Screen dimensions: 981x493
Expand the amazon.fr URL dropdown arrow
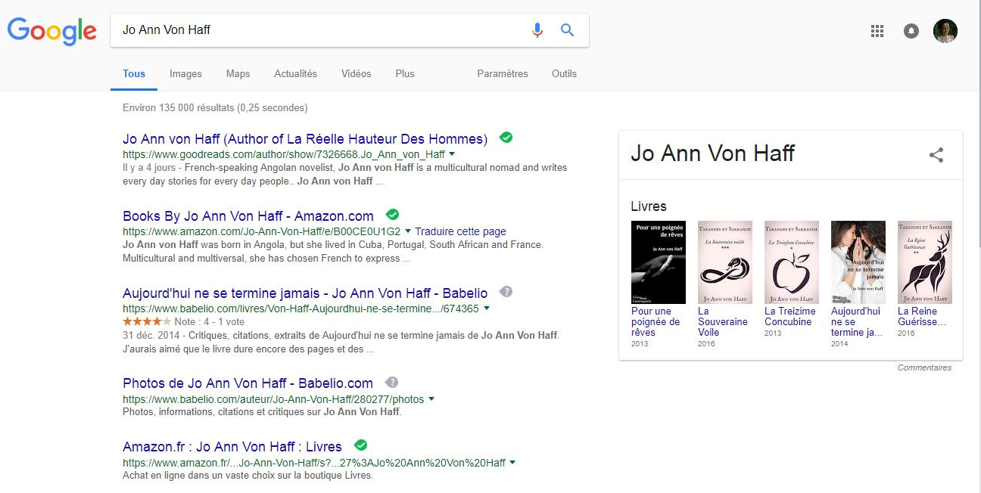[512, 463]
